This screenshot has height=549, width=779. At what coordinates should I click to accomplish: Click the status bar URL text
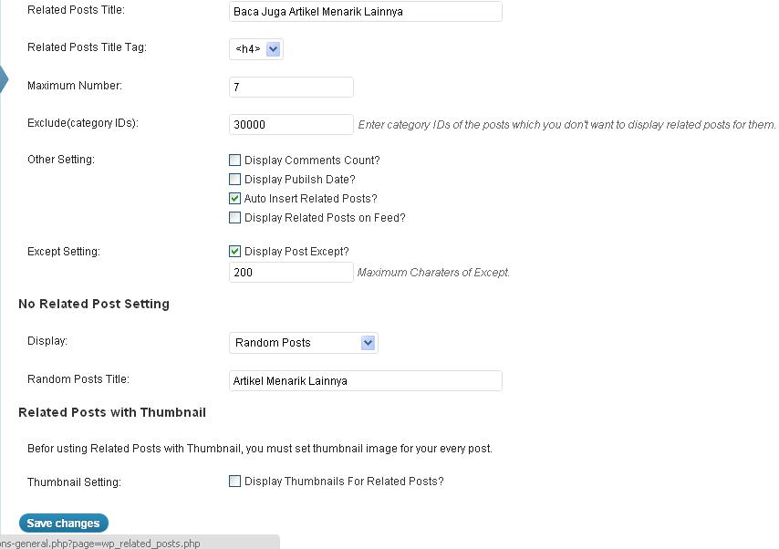(100, 544)
